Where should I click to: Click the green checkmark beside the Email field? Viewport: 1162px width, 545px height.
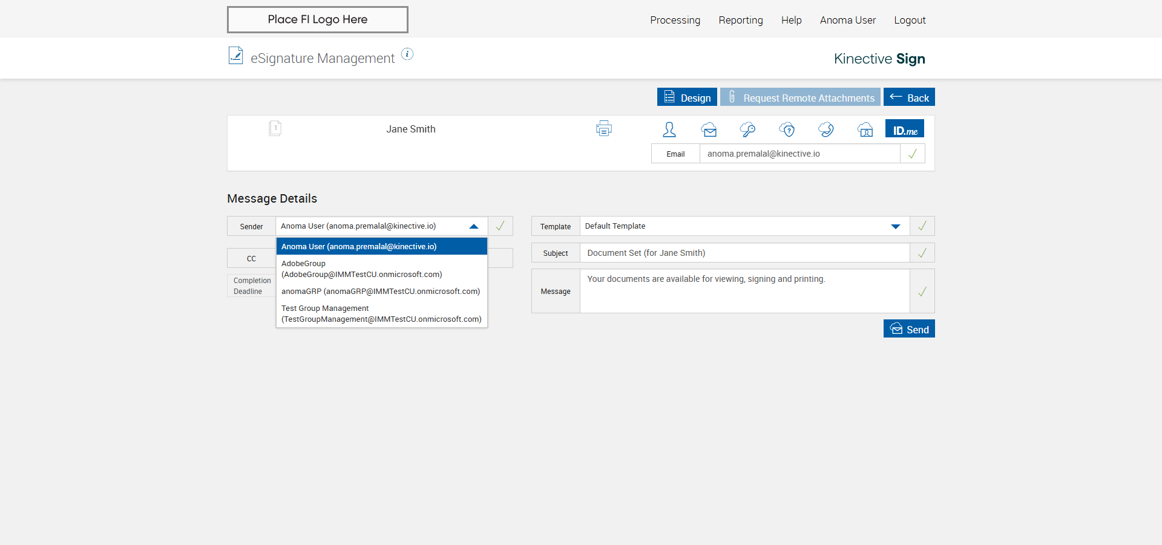[913, 154]
